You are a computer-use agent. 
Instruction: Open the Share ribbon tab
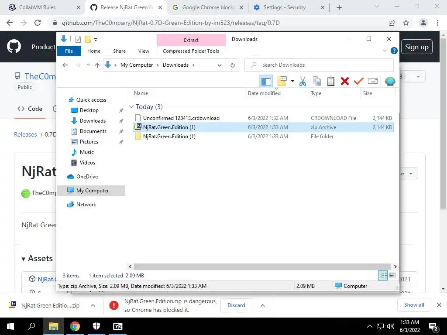tap(119, 51)
